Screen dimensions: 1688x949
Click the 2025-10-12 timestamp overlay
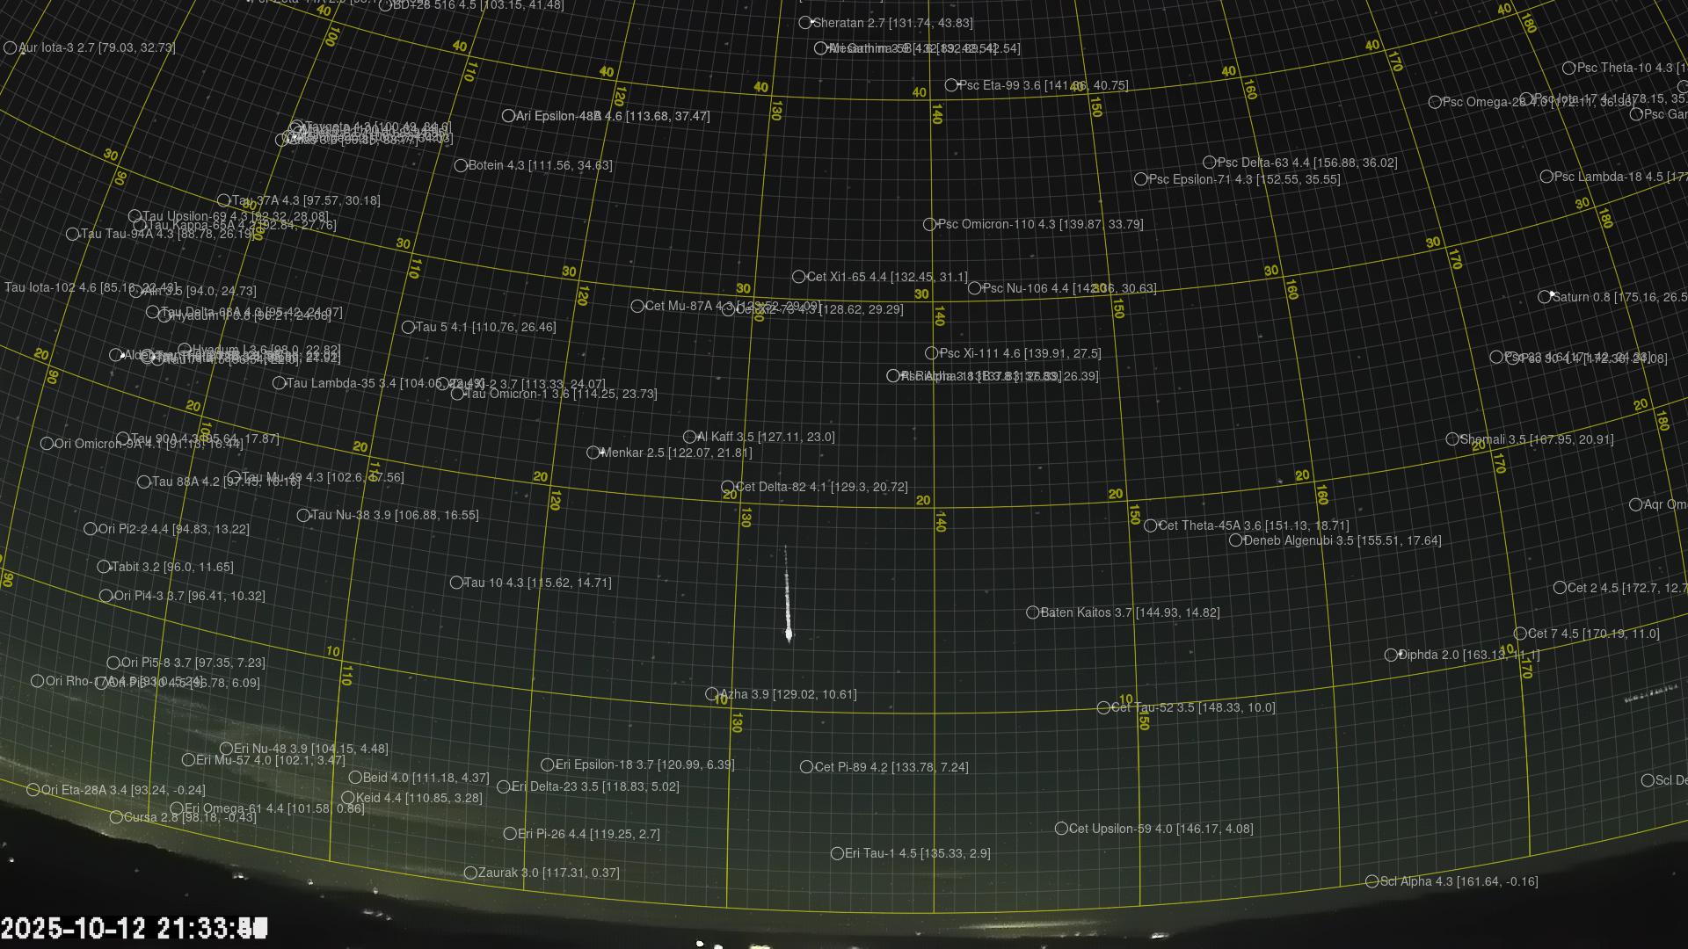pyautogui.click(x=134, y=928)
